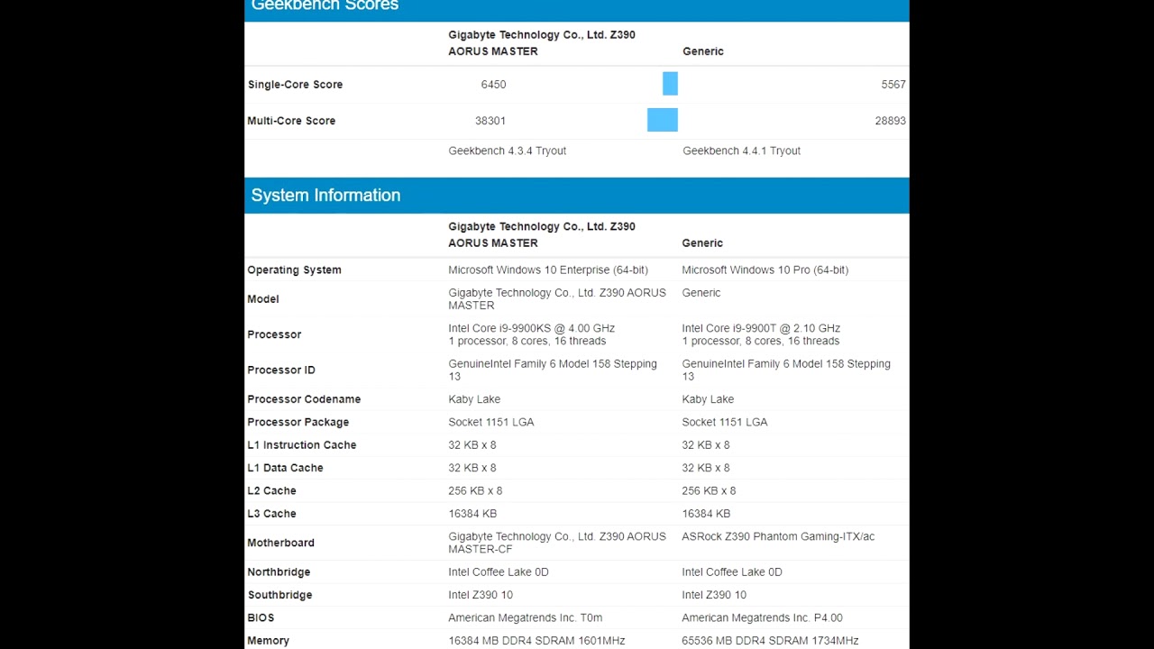Click the Multi-Core Score 28893 value
The height and width of the screenshot is (649, 1154).
coord(890,121)
